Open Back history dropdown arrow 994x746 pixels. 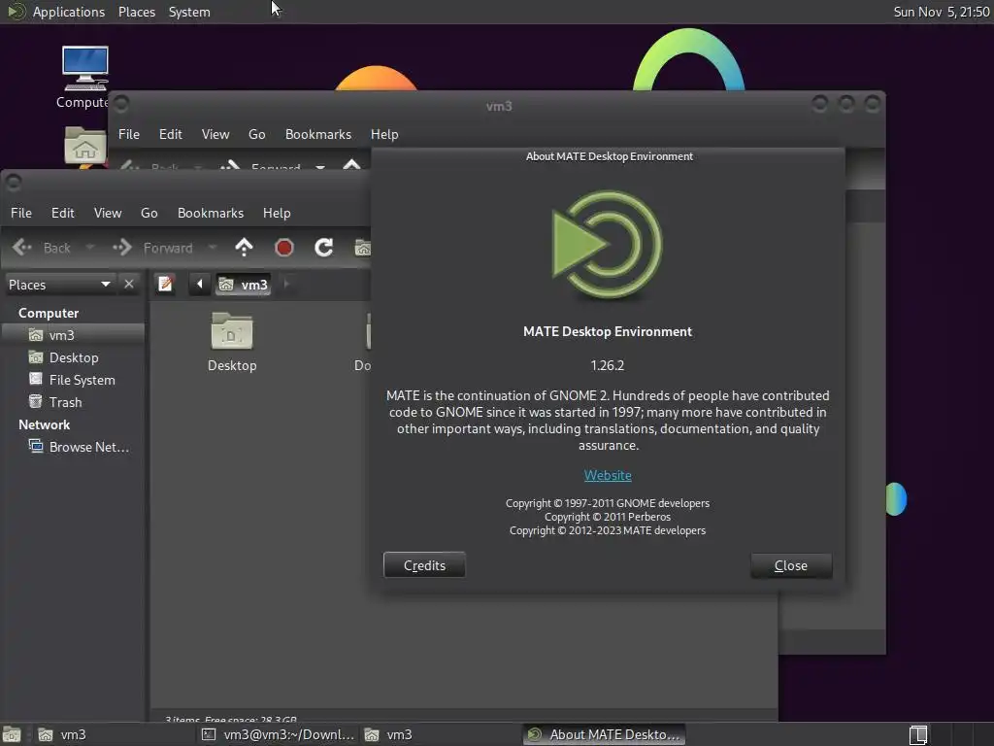point(90,248)
